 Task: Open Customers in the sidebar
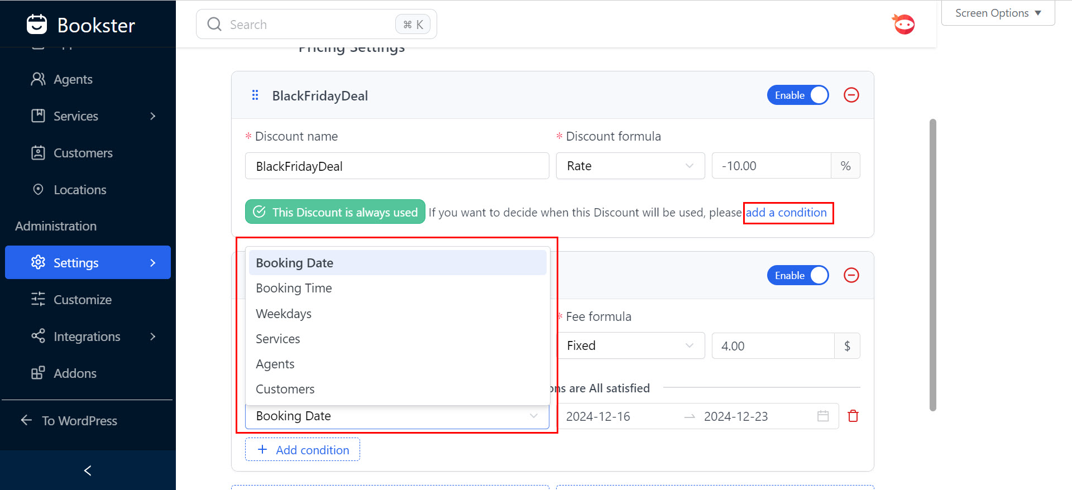click(x=83, y=153)
